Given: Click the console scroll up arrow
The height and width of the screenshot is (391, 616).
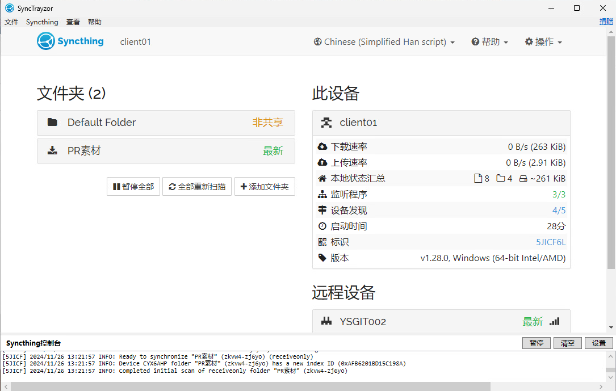Looking at the screenshot, I should pos(610,356).
